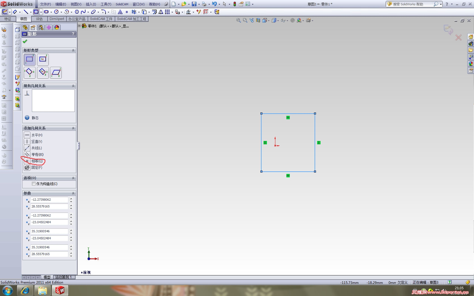Image resolution: width=474 pixels, height=296 pixels.
Task: Select the Spline sketch tool
Action: (83, 12)
